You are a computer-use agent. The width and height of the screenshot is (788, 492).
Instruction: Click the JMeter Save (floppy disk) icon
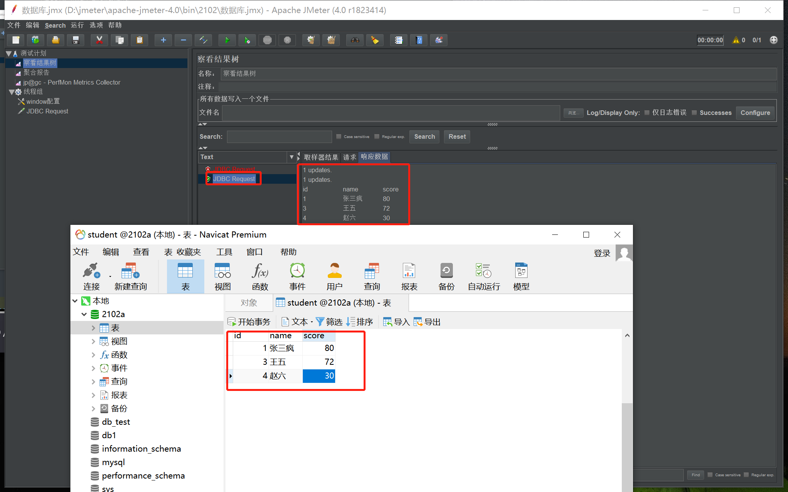[x=76, y=40]
